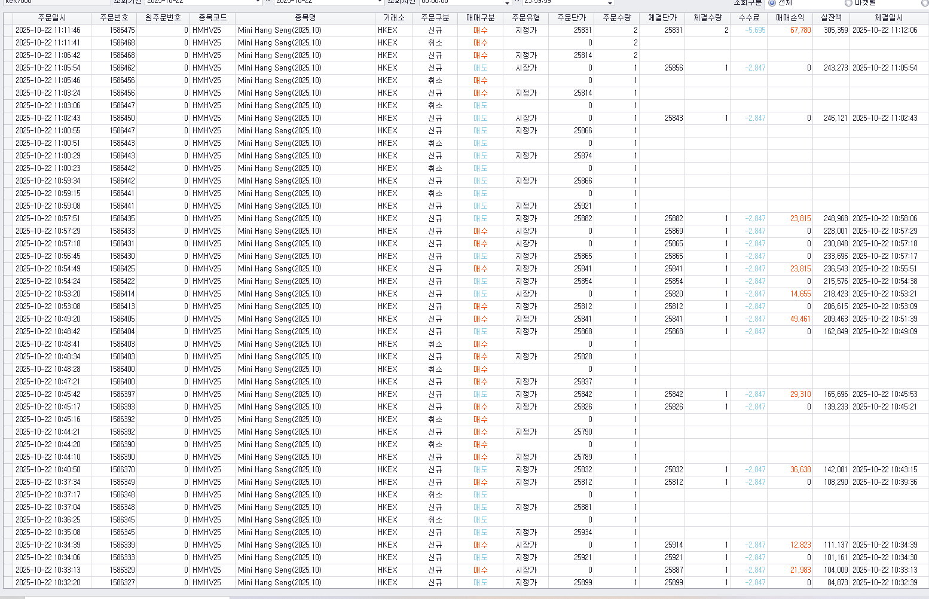Sort by the 주문일시 column header
The image size is (929, 599).
[52, 18]
